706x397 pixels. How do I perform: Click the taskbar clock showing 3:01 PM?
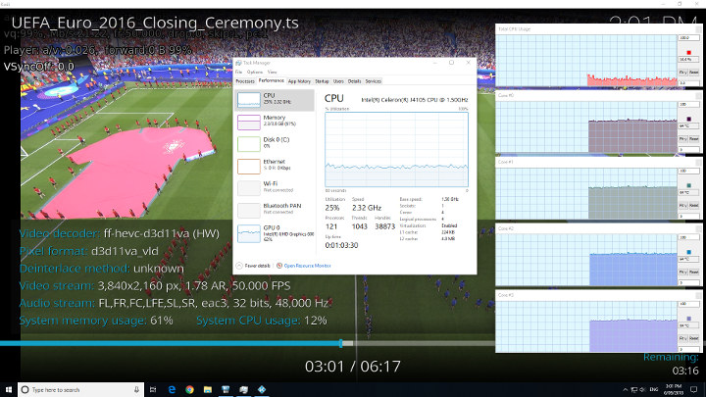tap(674, 390)
